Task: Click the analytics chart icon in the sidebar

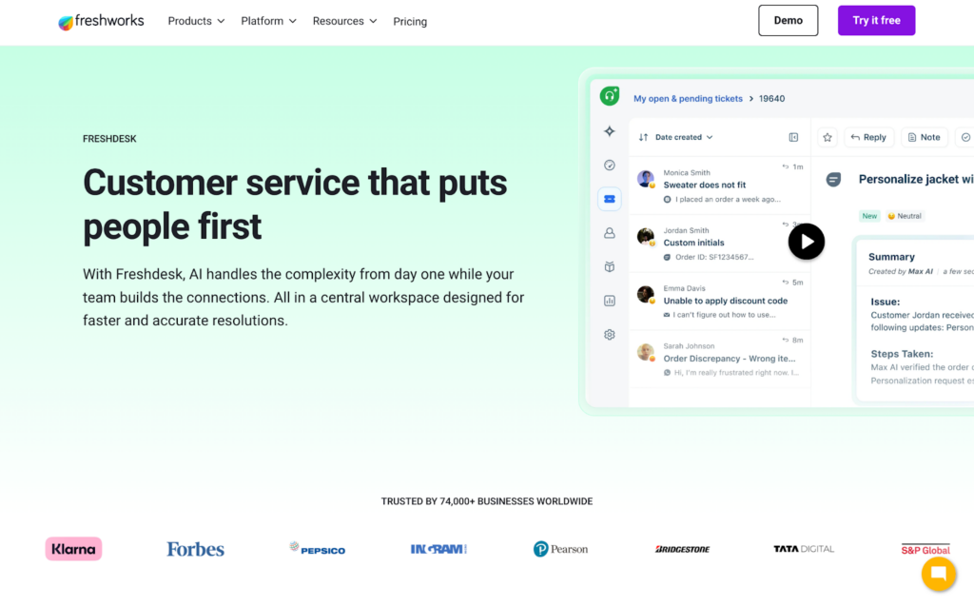Action: coord(610,301)
